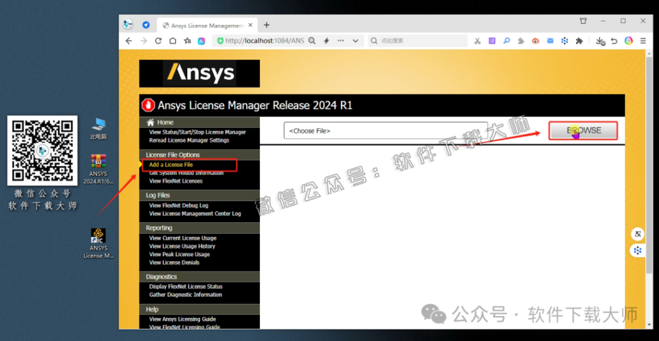
Task: Open View Status/Start/Stop License Manager
Action: pyautogui.click(x=198, y=132)
